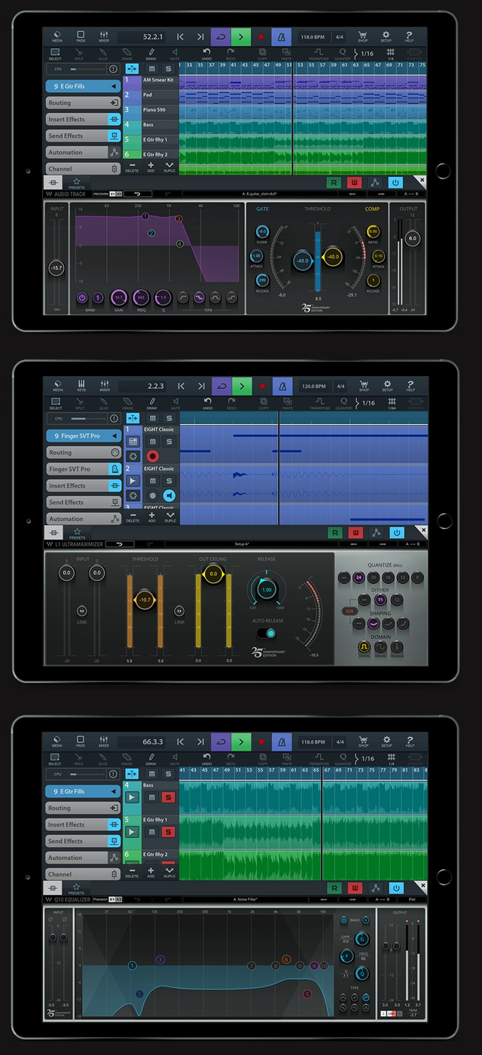The image size is (482, 1055).
Task: Open SHOP on top iPad screen
Action: point(362,37)
